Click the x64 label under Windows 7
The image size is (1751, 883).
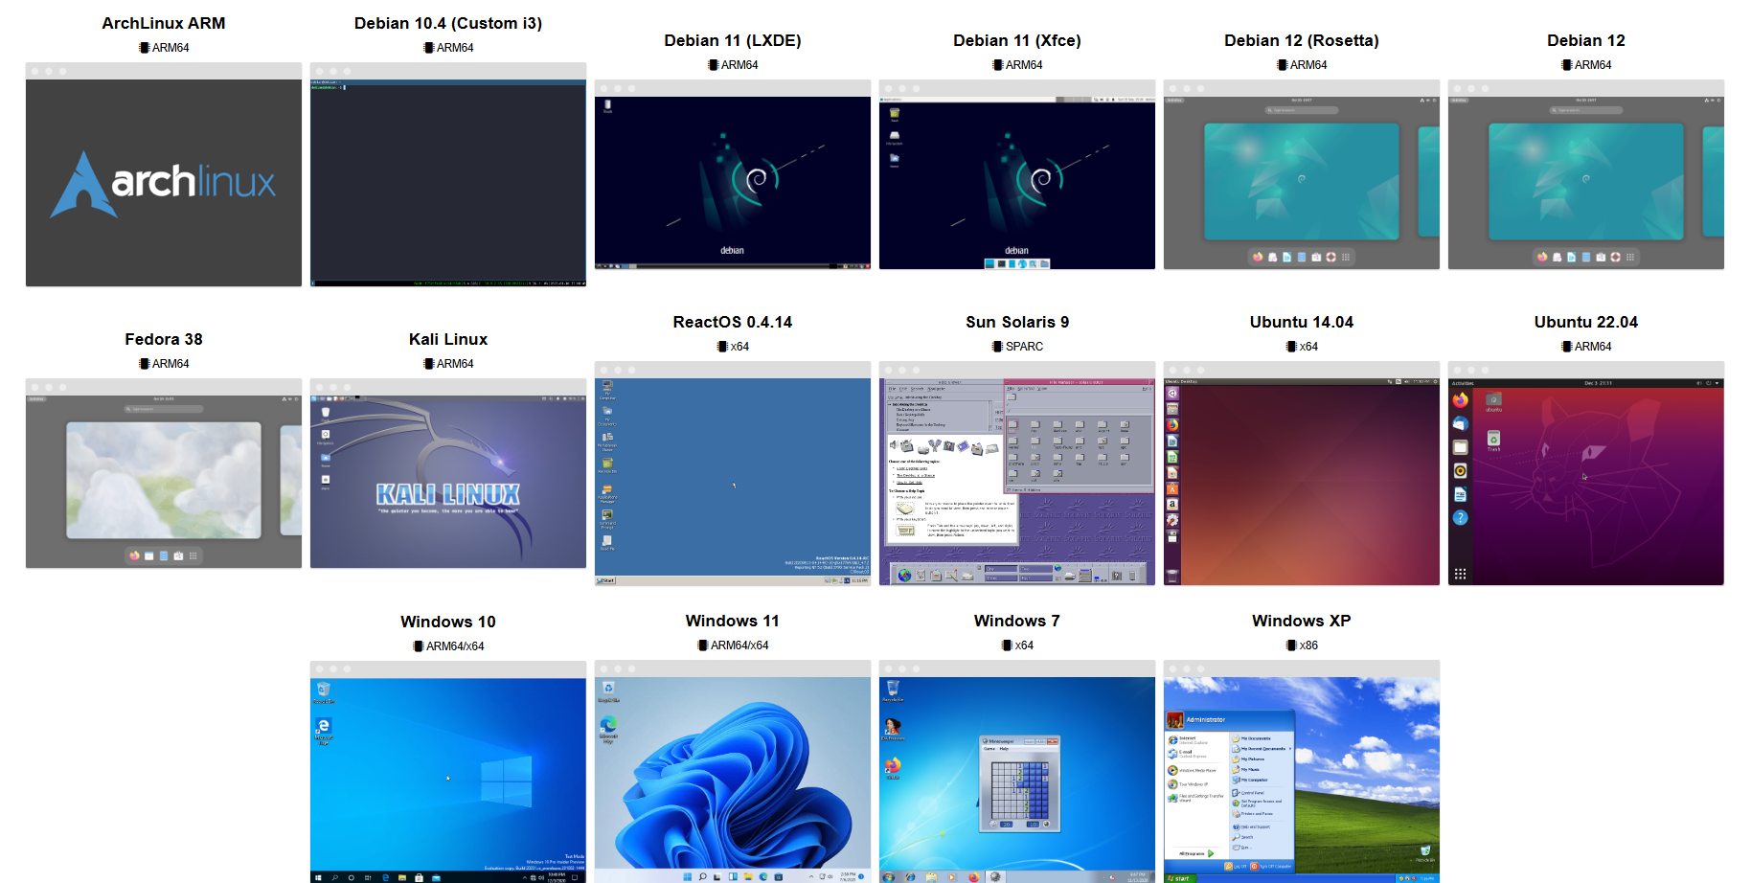[x=1024, y=645]
